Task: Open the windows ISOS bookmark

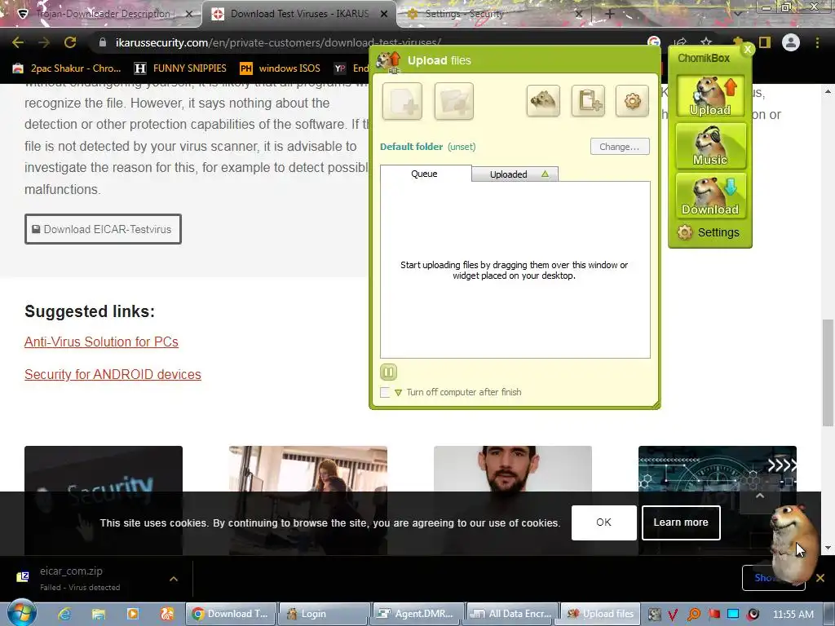Action: 281,68
